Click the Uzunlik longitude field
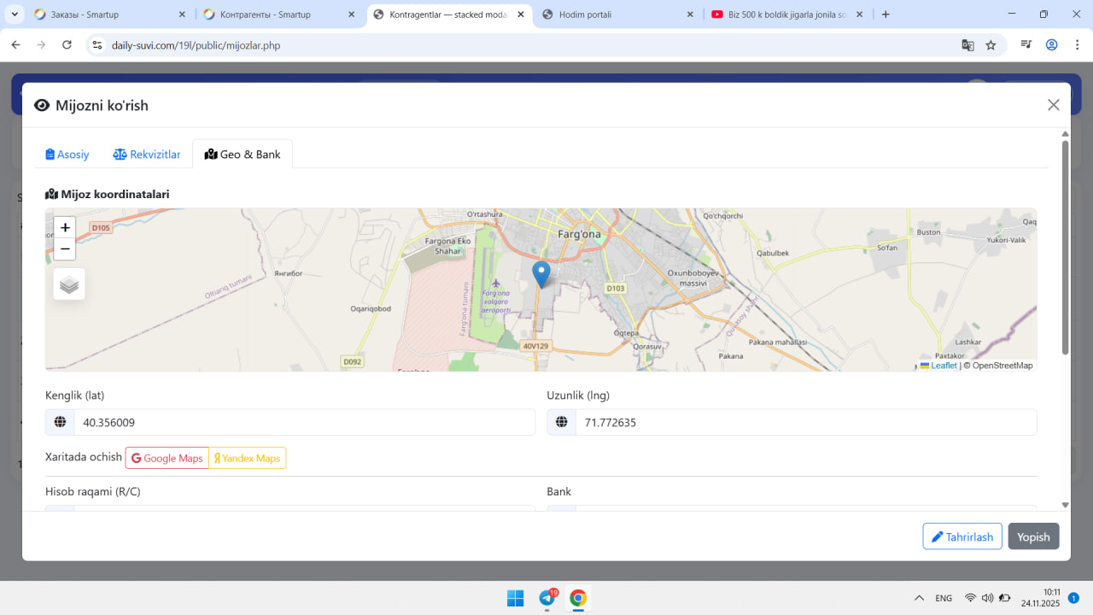This screenshot has width=1093, height=615. click(805, 423)
